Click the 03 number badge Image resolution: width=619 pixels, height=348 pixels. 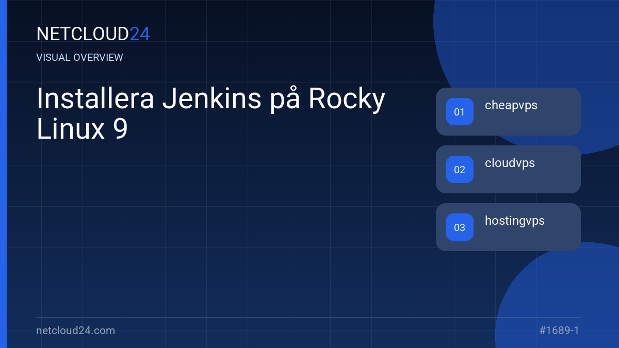click(x=460, y=227)
